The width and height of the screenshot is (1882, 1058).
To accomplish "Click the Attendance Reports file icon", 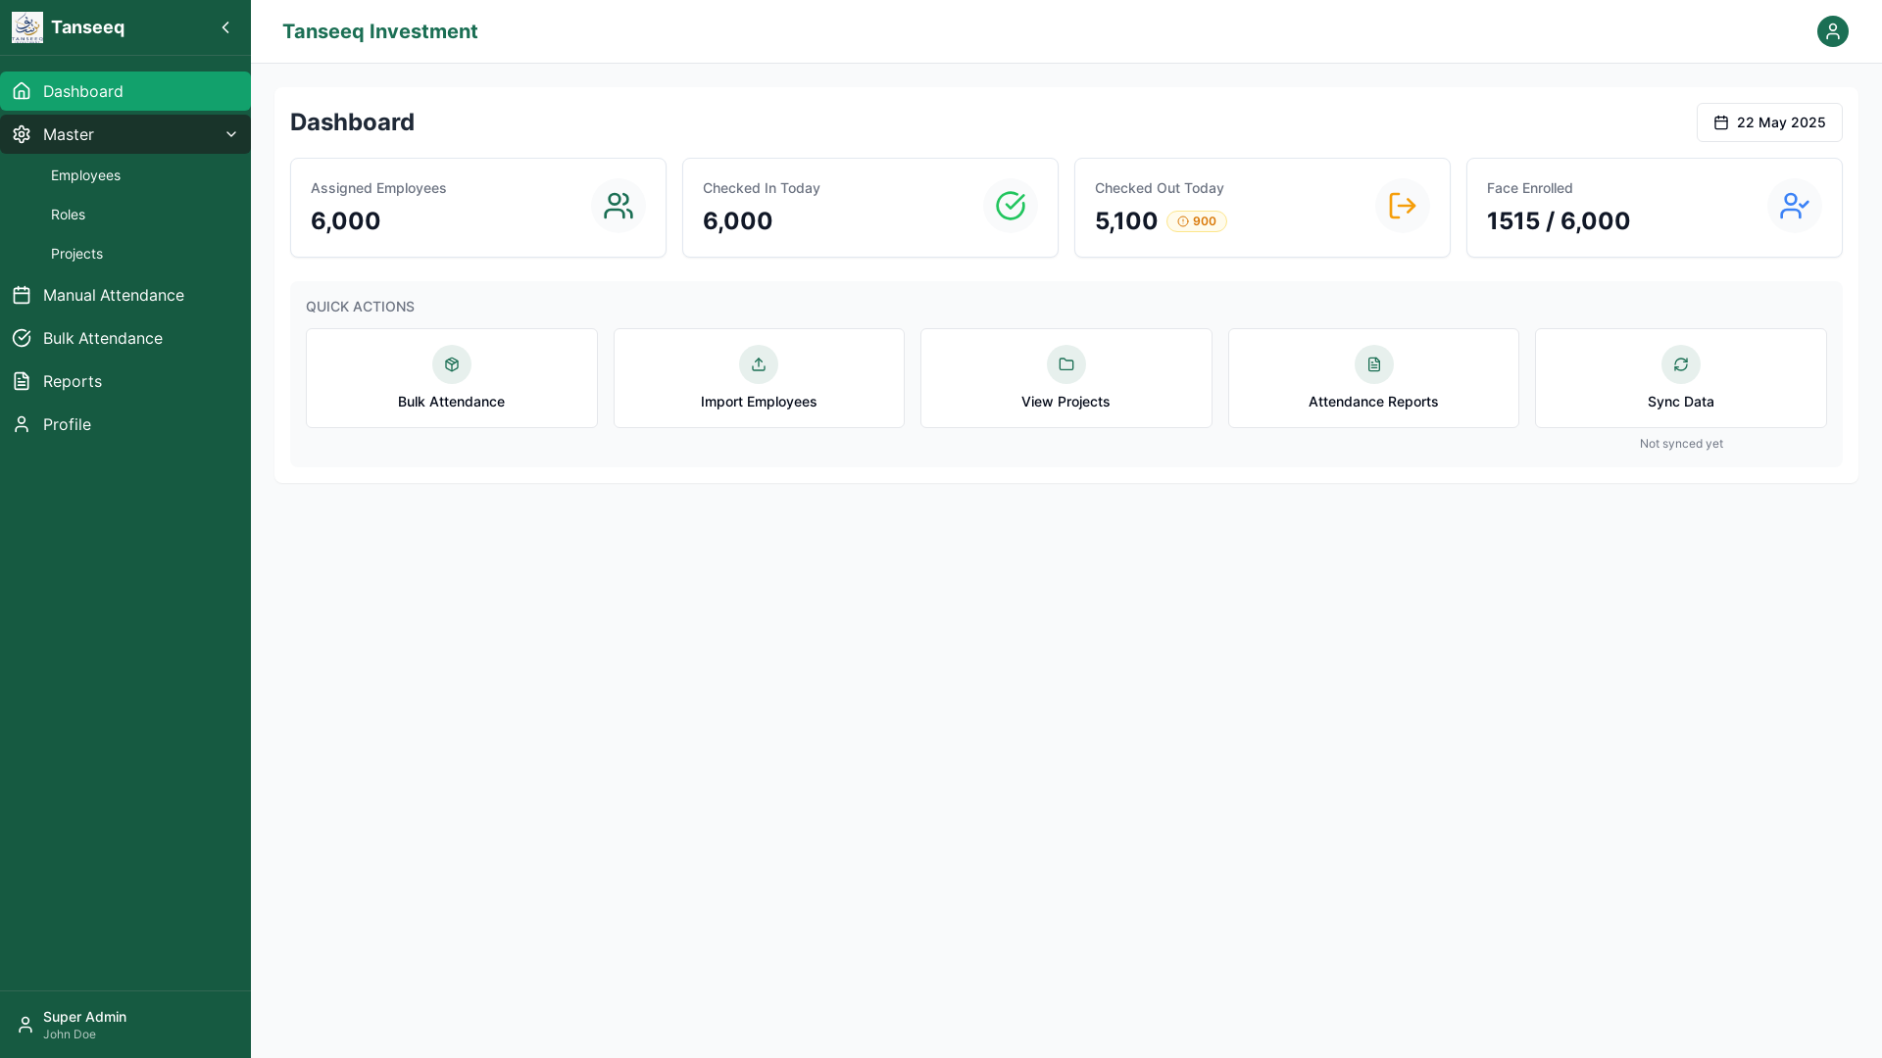I will (x=1374, y=364).
